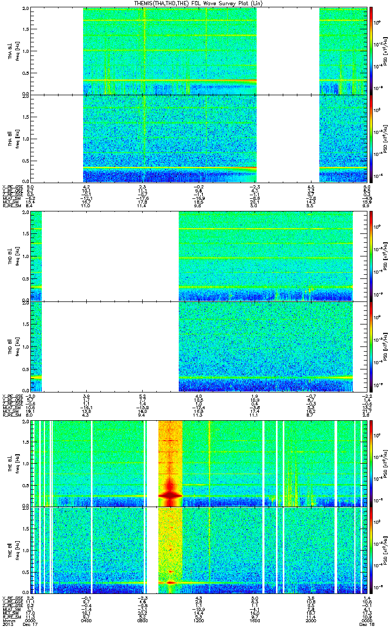Click the THE B⊥ spectrogram panel
Screen dimensions: 392x628
(x=199, y=463)
